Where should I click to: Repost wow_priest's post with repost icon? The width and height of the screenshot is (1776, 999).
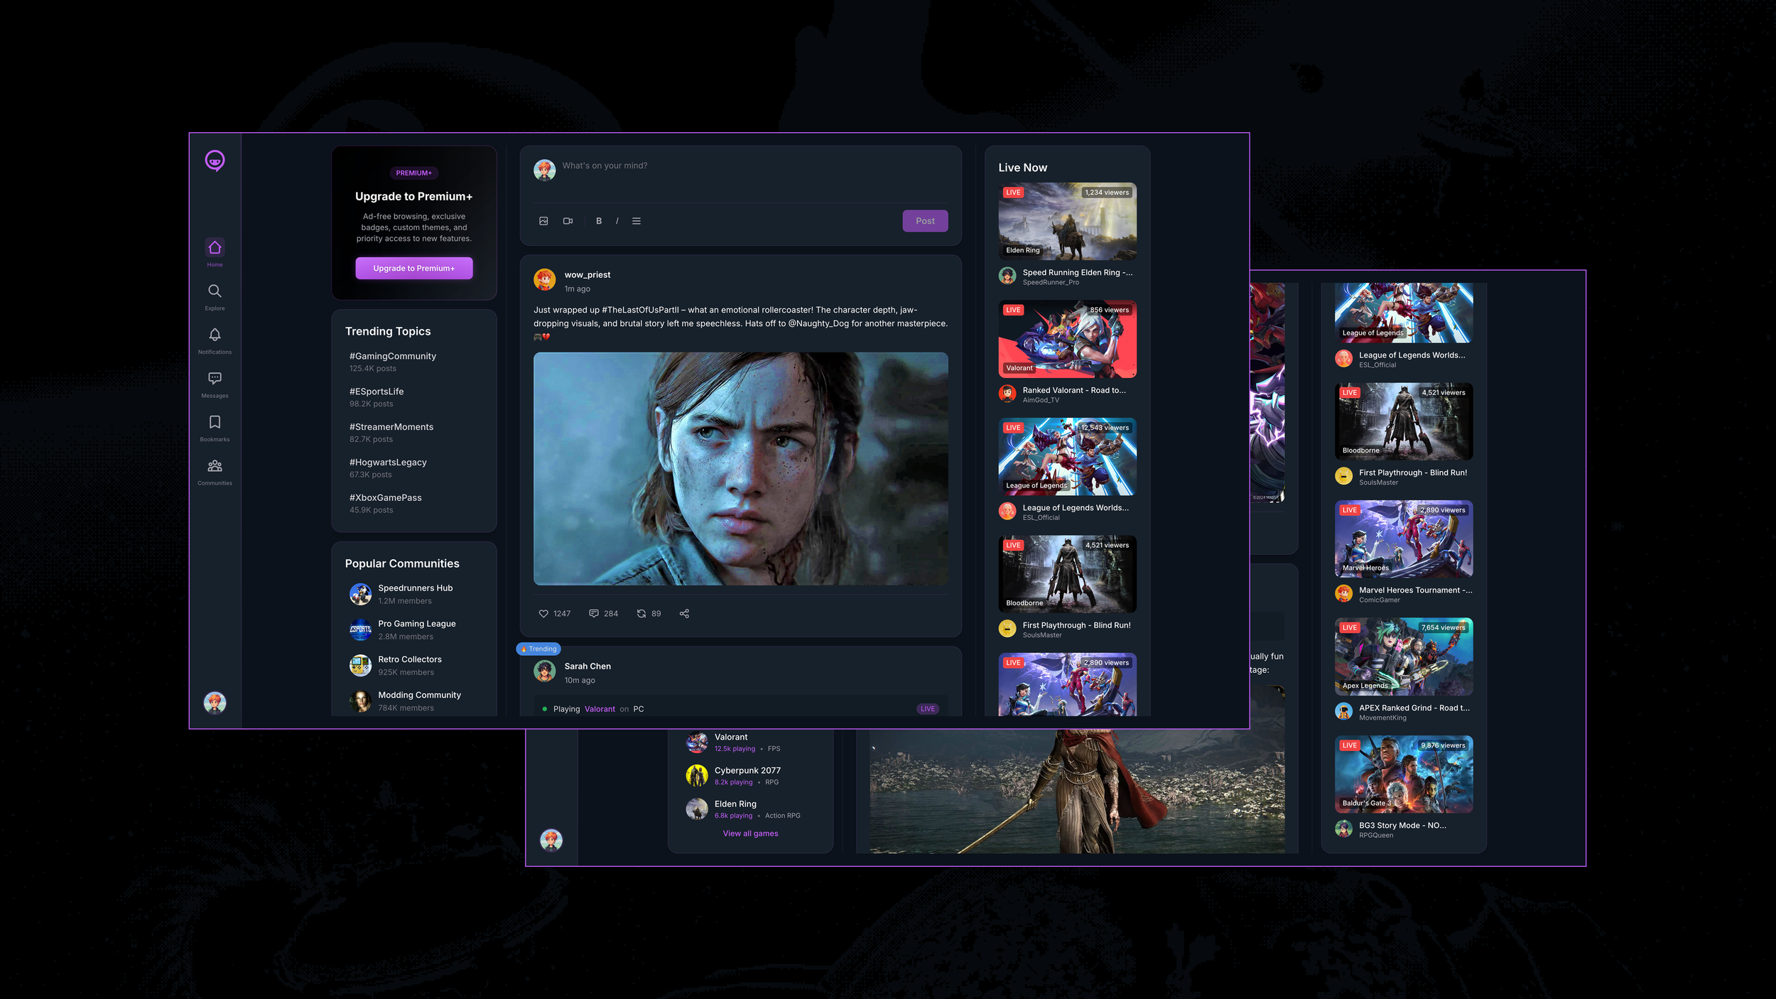pos(641,614)
